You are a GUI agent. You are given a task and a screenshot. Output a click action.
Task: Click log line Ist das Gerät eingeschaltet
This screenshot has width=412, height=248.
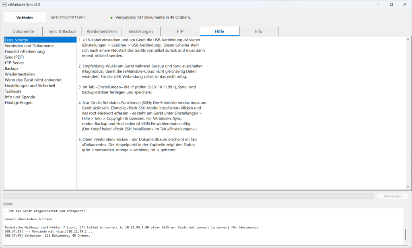(x=45, y=211)
